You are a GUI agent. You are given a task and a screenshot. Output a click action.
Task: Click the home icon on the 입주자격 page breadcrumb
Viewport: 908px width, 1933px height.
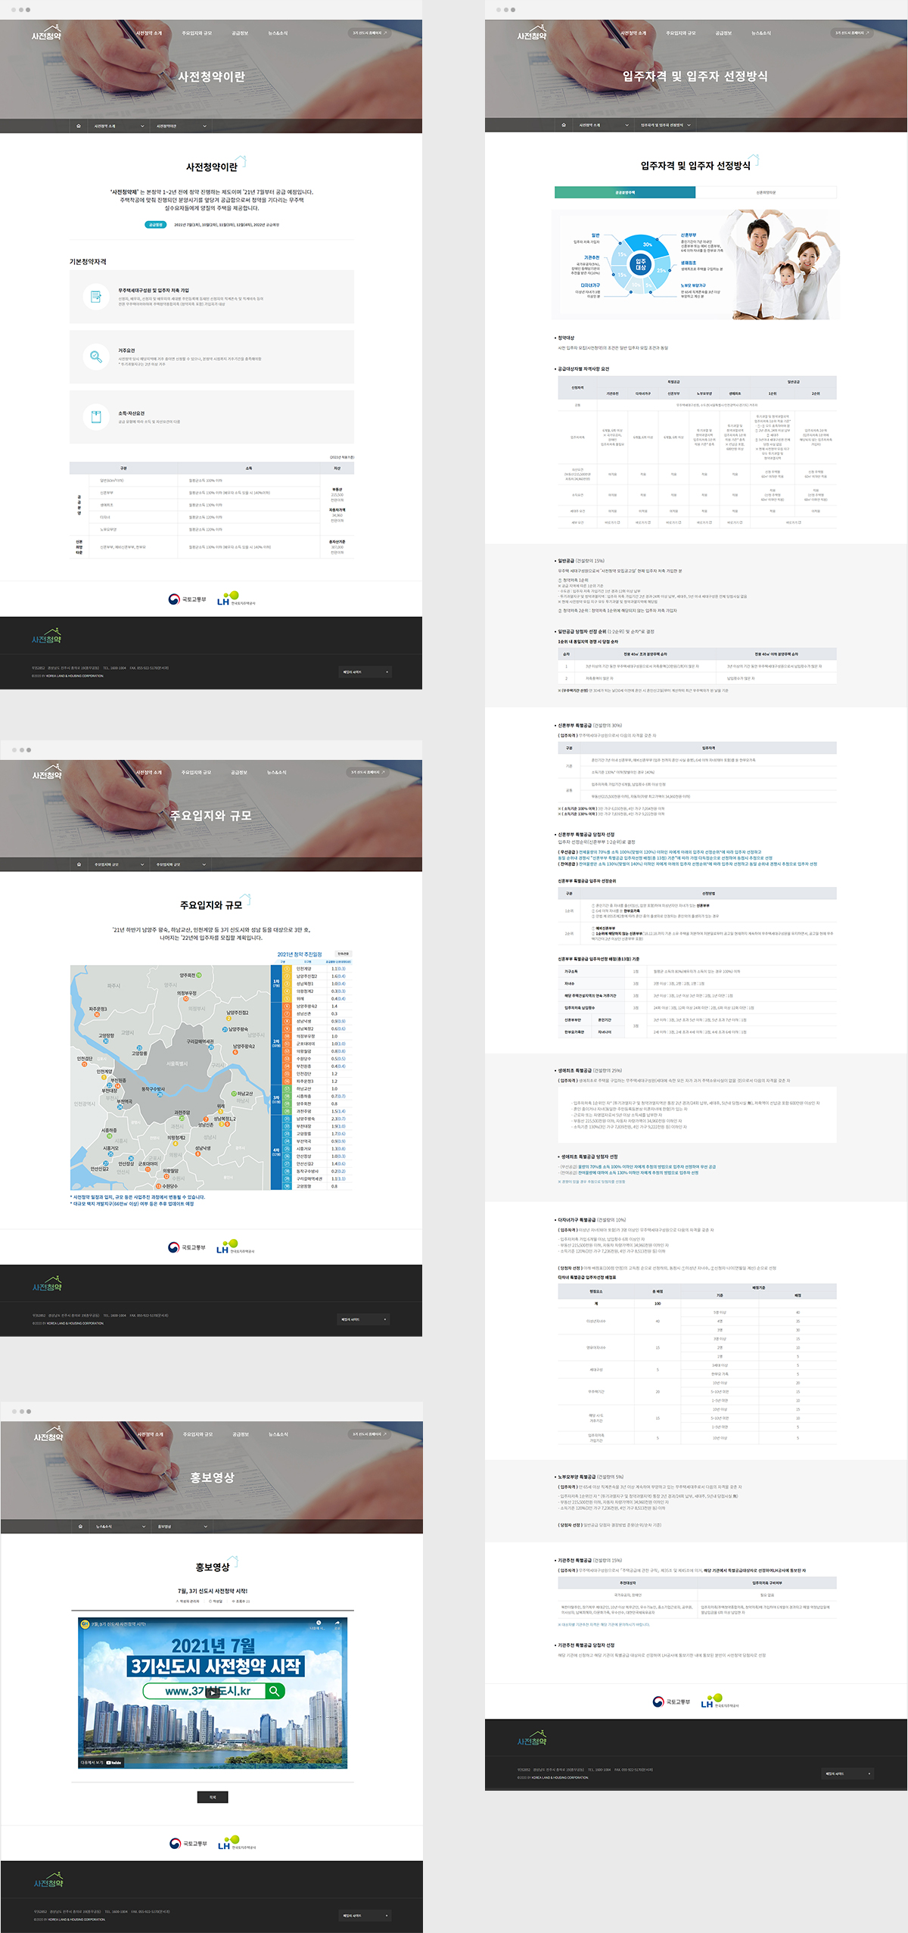(x=564, y=125)
